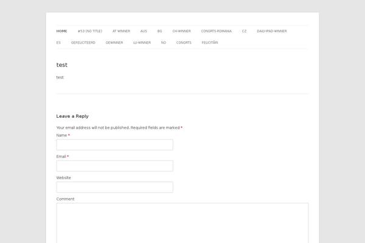Select the ES menu item
This screenshot has height=243, width=365.
tap(58, 43)
